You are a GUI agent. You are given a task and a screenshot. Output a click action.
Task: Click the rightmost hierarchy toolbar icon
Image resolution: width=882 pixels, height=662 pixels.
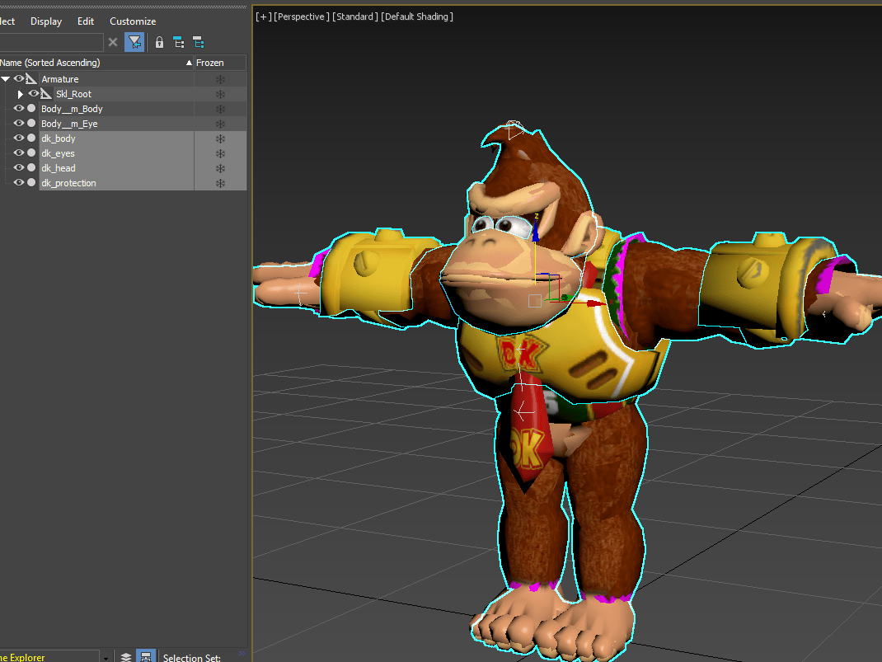click(x=199, y=42)
